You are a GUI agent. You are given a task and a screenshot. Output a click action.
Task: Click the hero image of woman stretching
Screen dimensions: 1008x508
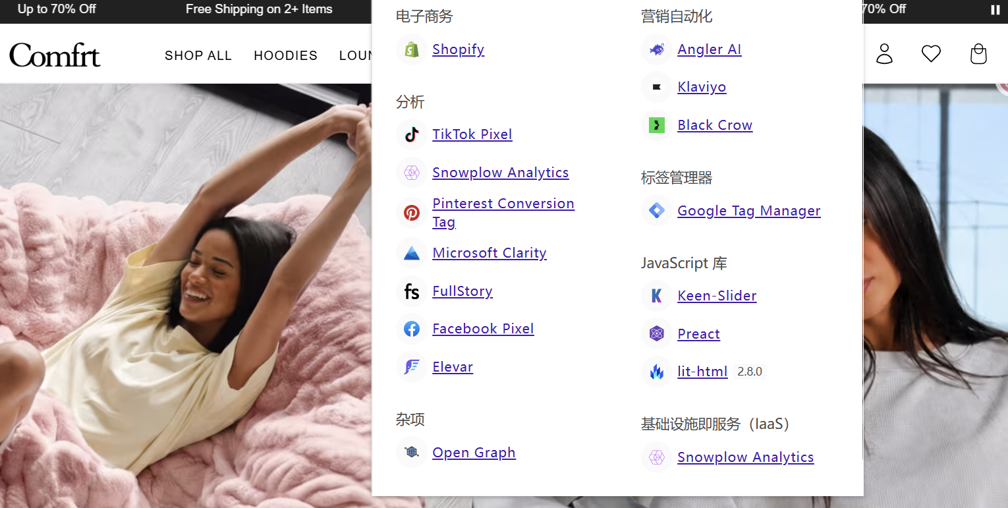[x=186, y=295]
